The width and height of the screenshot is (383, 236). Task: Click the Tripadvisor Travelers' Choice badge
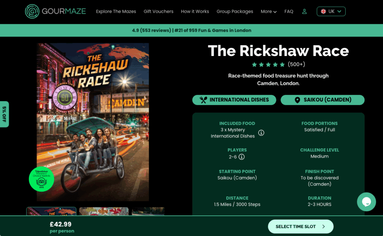42,179
